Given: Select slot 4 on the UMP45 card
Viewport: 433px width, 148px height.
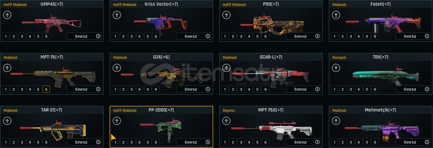Looking at the screenshot, I should 30,36.
